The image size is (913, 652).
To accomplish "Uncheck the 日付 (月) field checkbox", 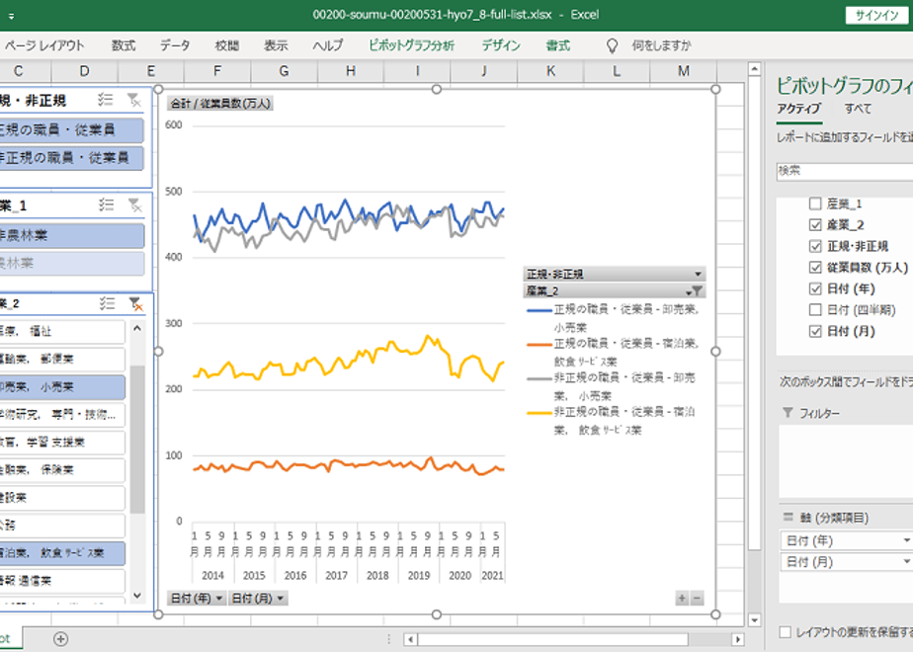I will click(x=815, y=331).
